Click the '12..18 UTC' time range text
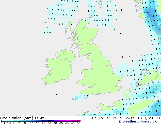This screenshot has height=124, width=161. click(134, 118)
